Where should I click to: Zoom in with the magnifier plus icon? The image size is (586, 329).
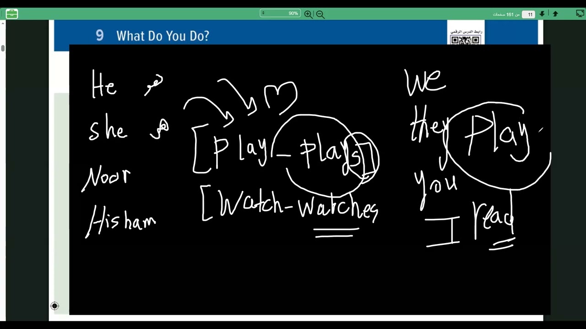point(309,14)
